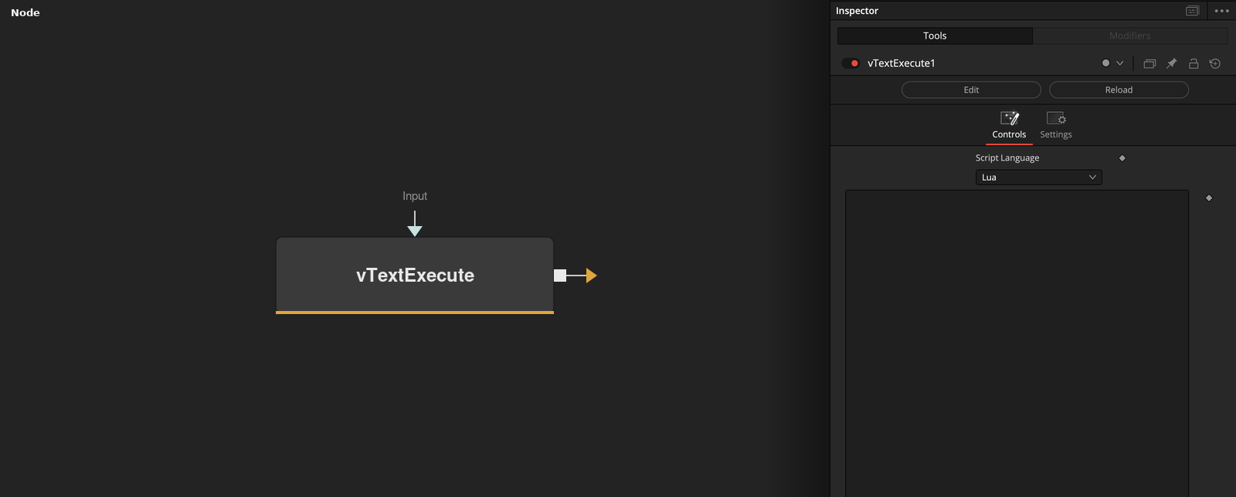Click the Edit button
This screenshot has height=497, width=1236.
(x=971, y=90)
